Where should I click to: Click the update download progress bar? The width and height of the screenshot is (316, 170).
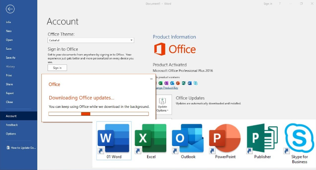tap(99, 114)
